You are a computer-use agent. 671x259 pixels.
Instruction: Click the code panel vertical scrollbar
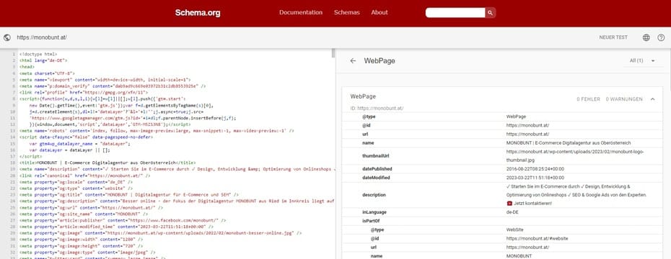pos(333,53)
